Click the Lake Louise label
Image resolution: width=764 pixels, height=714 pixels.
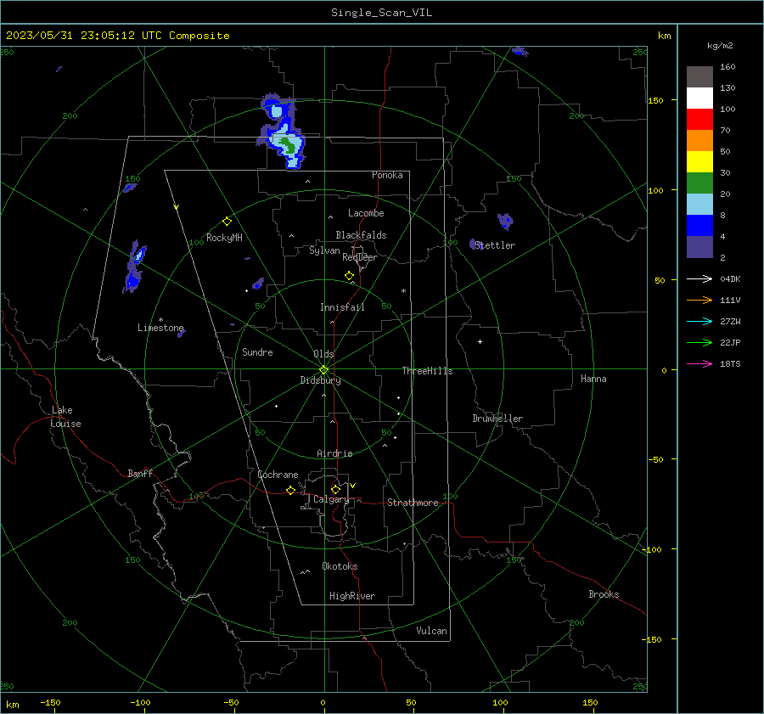(65, 417)
